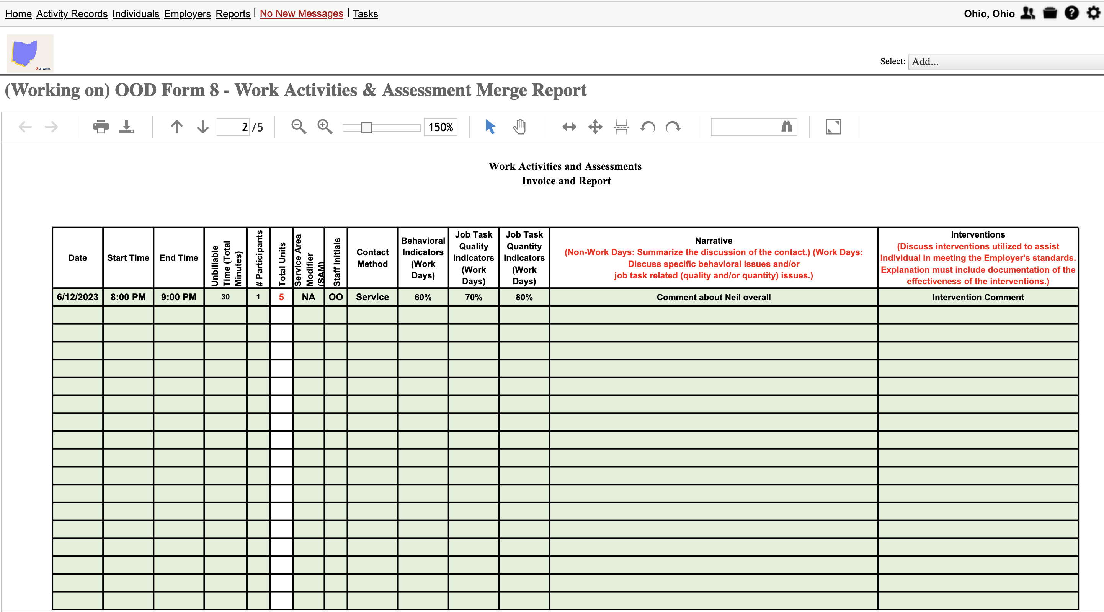Fit whole page with four-arrow icon
Image resolution: width=1104 pixels, height=612 pixels.
(595, 127)
